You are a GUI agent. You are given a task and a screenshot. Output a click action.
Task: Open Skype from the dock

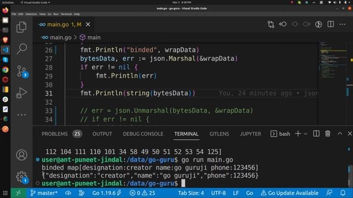[5, 60]
